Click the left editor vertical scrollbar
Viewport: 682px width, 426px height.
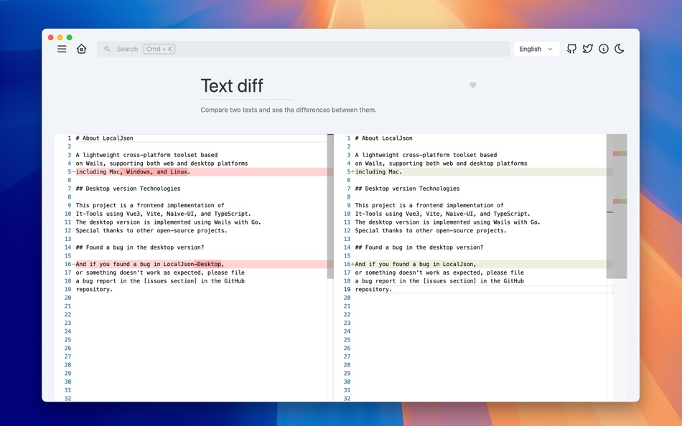point(330,207)
